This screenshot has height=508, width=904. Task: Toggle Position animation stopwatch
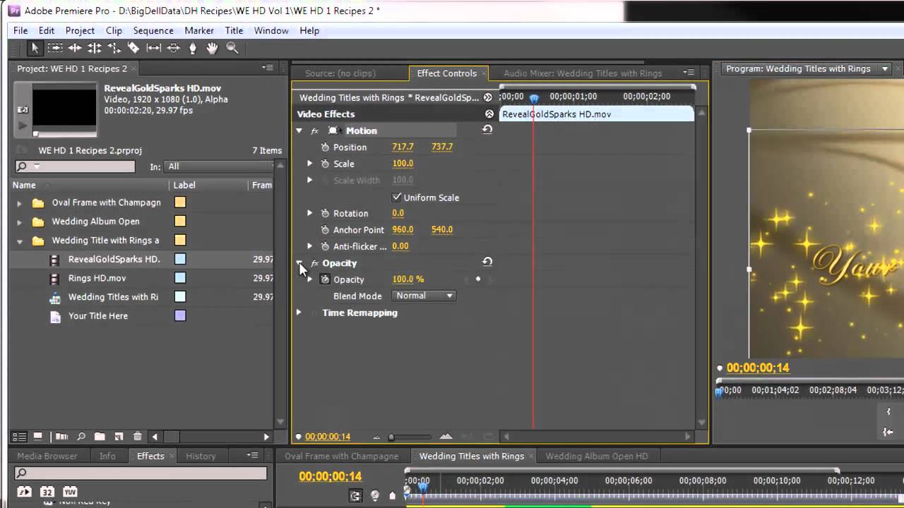coord(325,147)
